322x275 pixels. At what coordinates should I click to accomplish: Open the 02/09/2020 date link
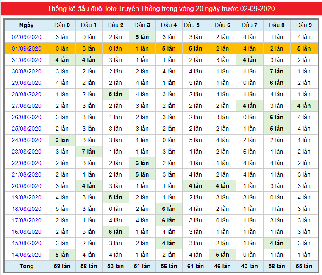27,37
